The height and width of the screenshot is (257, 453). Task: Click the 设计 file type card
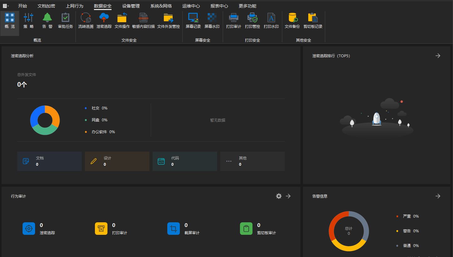pos(117,161)
